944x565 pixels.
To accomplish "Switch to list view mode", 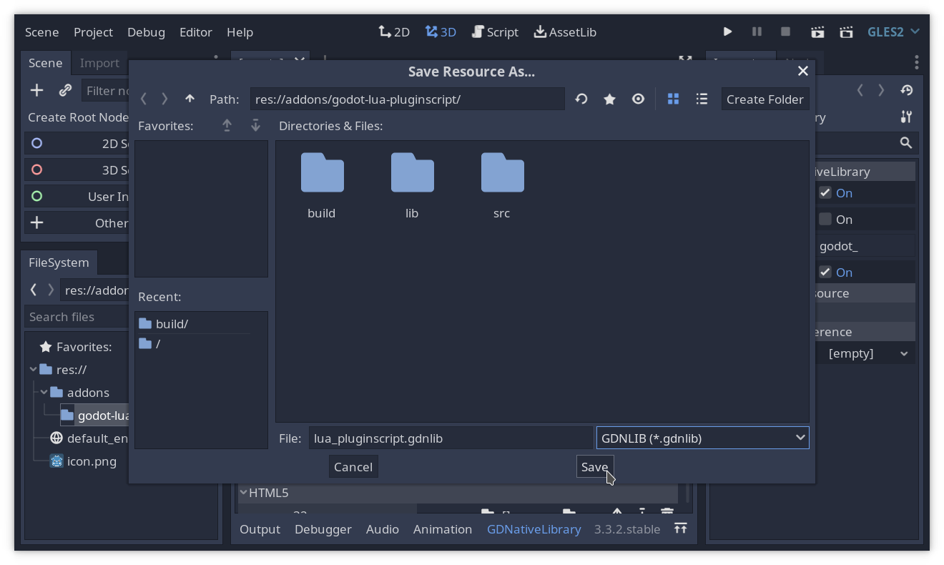I will (x=702, y=99).
